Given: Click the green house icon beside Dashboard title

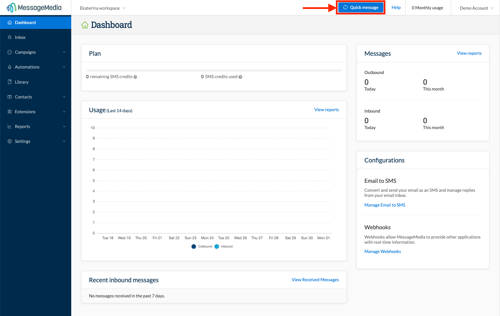Looking at the screenshot, I should point(85,25).
